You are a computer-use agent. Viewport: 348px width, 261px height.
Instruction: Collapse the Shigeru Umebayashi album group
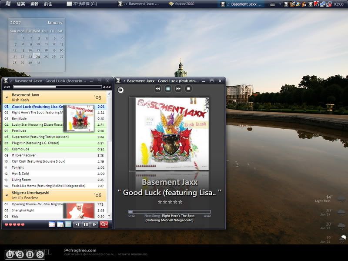(7, 195)
